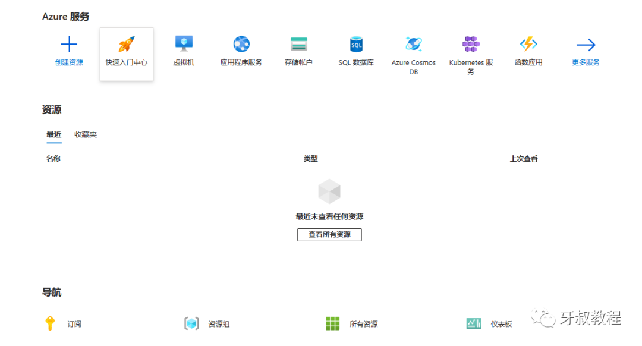The image size is (642, 346).
Task: Click the 存储帐户 label text
Action: pos(298,62)
